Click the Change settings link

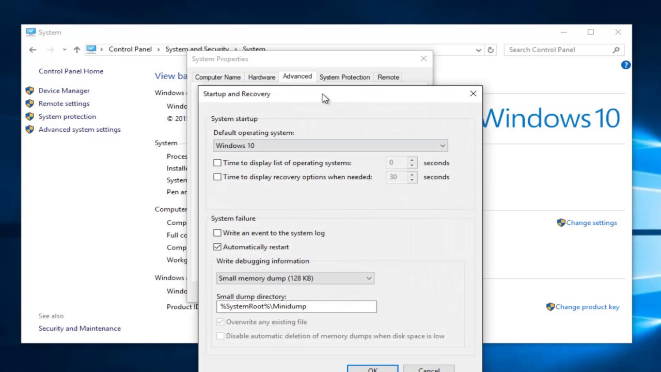(591, 223)
